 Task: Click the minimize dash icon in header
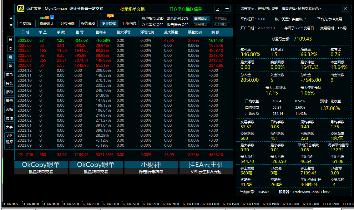click(x=227, y=9)
